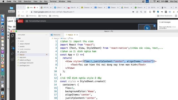
Task: Click the Visual Studio Code dock icon
Action: [x=3, y=93]
